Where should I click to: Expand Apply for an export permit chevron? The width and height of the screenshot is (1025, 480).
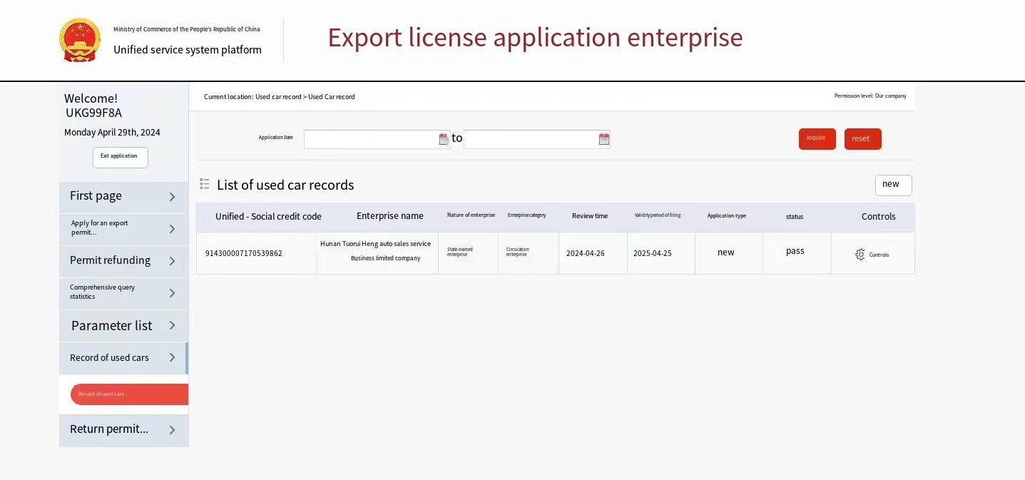tap(172, 229)
